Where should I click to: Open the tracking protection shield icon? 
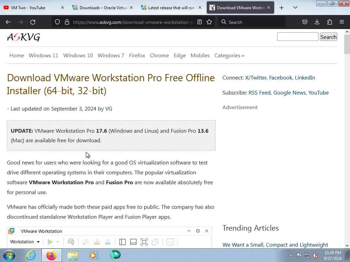click(57, 22)
